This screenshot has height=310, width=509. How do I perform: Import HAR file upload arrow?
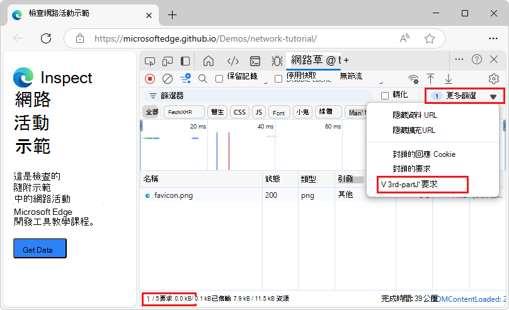click(430, 79)
